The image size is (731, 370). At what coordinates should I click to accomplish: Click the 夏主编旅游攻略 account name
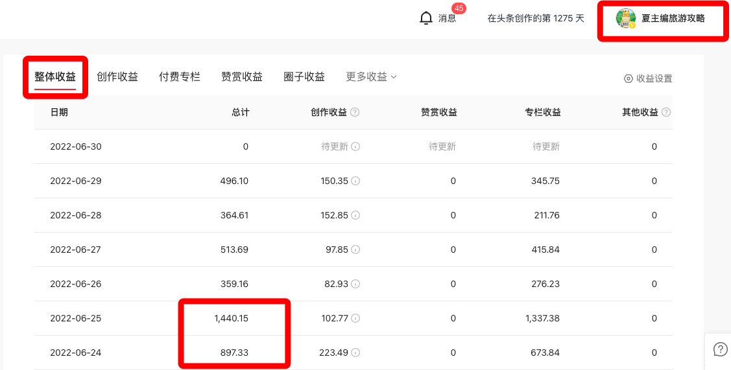point(673,19)
